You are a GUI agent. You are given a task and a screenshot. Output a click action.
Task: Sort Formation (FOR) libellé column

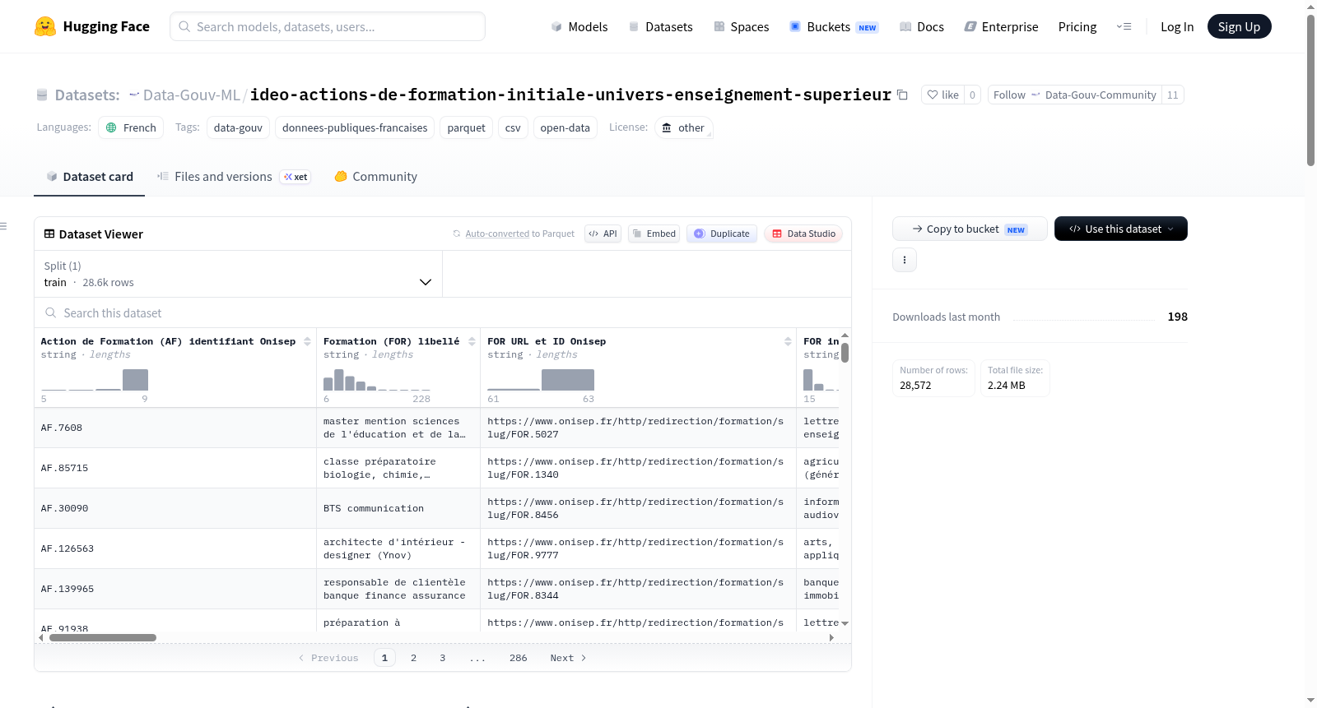(x=472, y=341)
